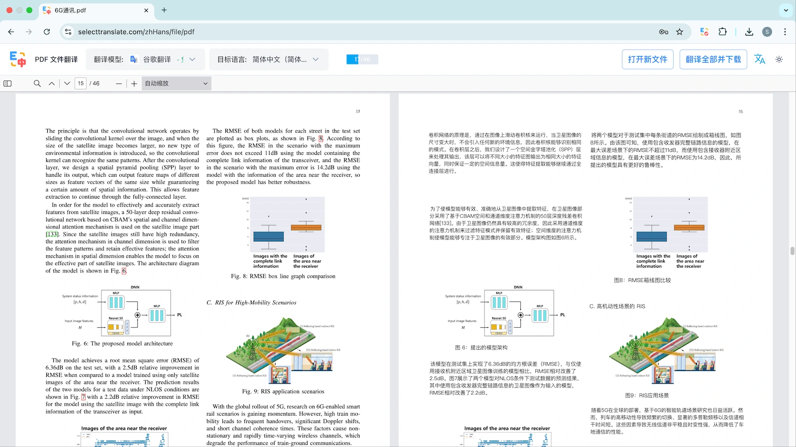This screenshot has height=447, width=796.
Task: Zoom in with the plus icon
Action: point(134,83)
